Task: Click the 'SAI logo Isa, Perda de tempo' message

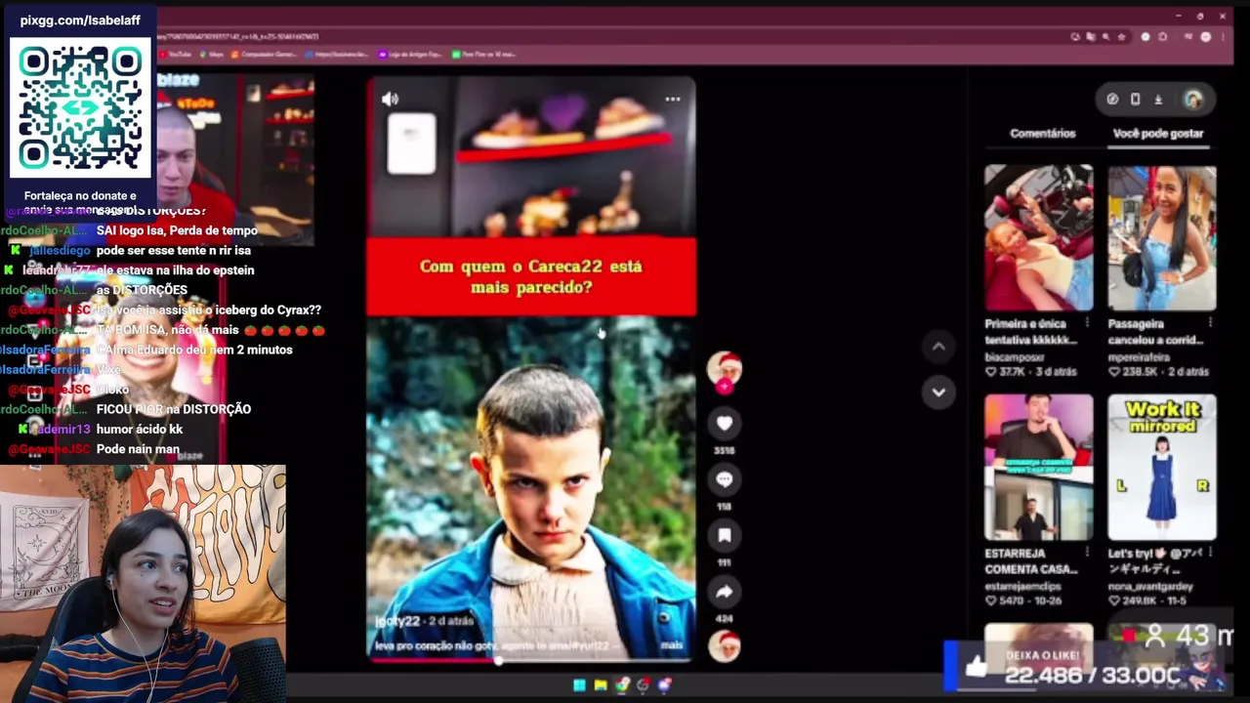Action: [177, 230]
